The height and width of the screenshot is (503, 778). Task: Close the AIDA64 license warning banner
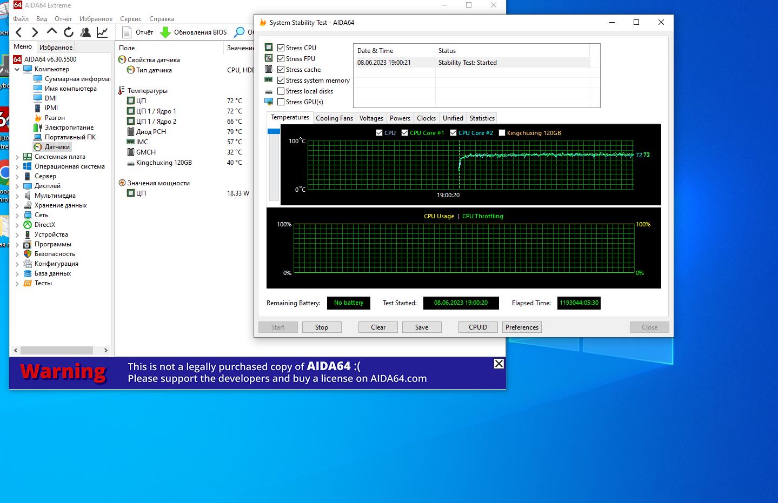(x=499, y=364)
